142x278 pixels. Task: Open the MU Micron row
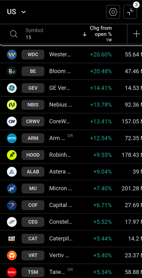click(71, 188)
